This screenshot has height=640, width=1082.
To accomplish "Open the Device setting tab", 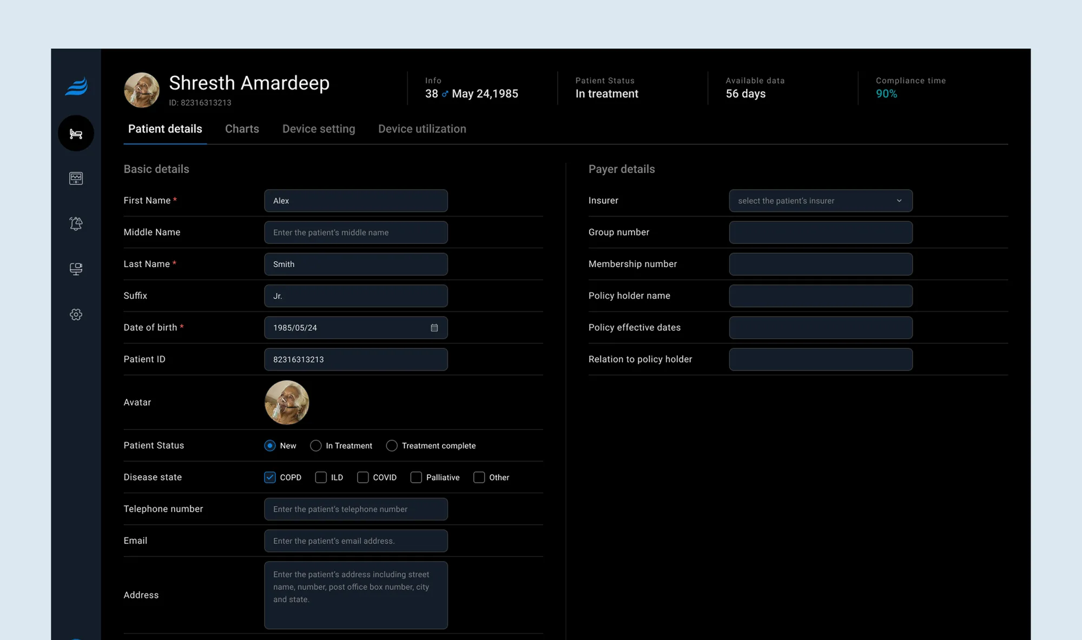I will pyautogui.click(x=319, y=129).
